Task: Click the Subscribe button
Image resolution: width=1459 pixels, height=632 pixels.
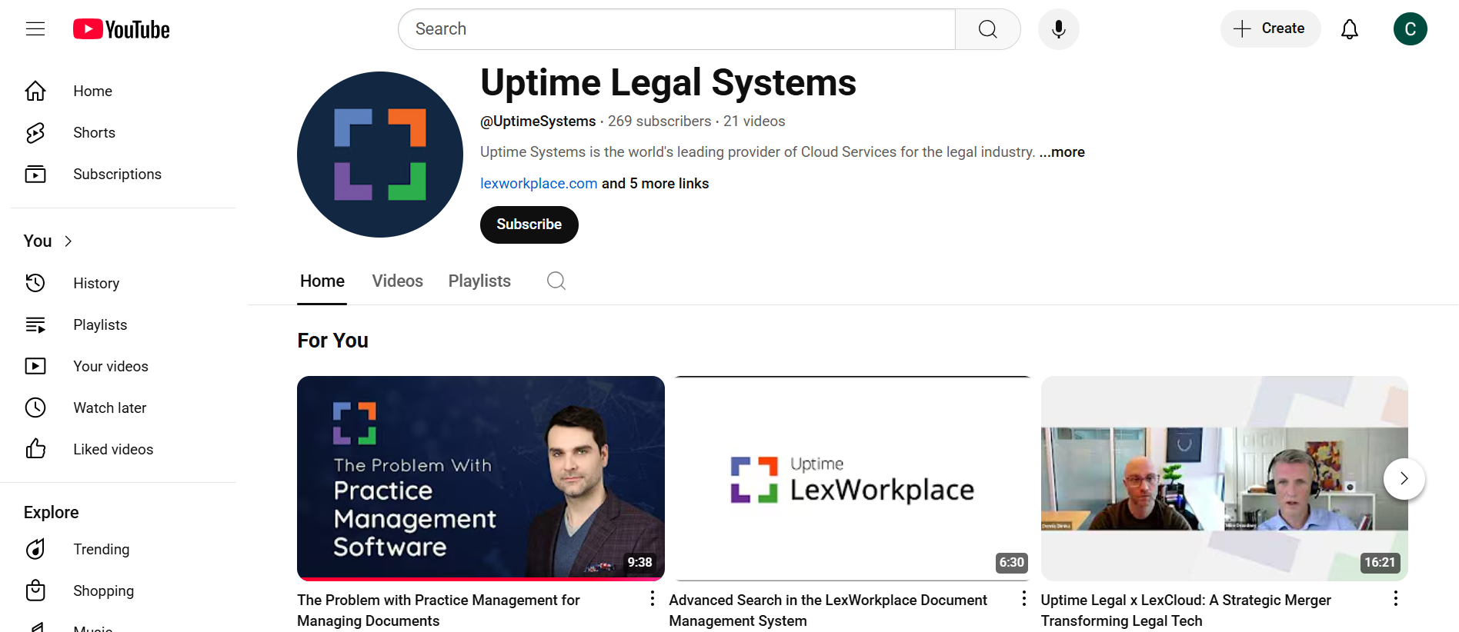Action: click(529, 225)
